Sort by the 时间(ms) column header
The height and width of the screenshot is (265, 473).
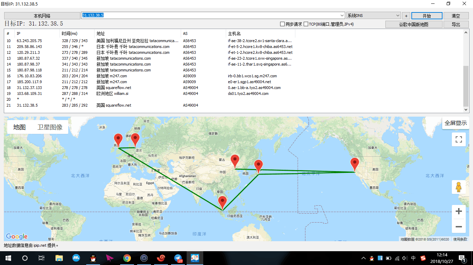click(77, 33)
